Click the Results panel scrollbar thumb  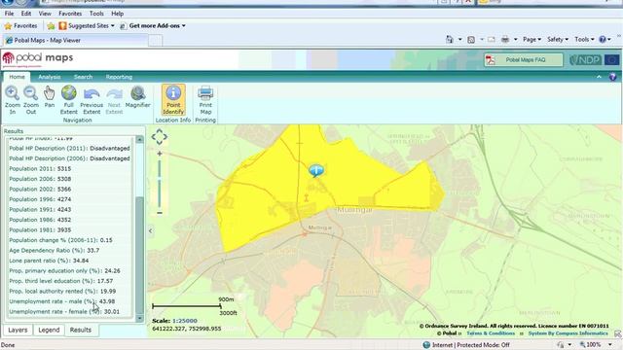tap(139, 255)
